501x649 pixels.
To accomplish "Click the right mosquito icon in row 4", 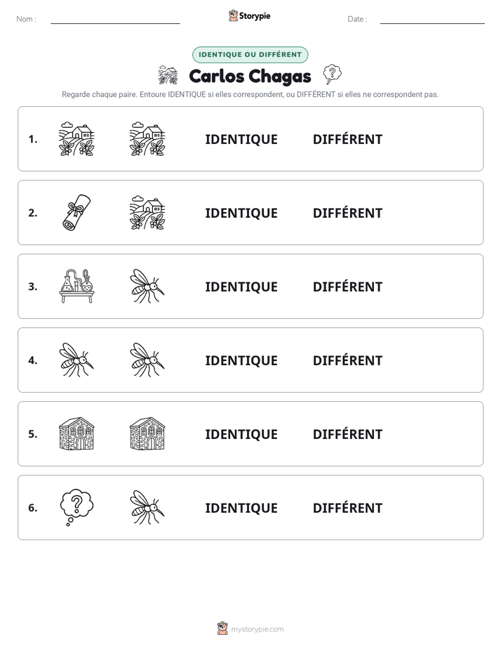I will click(x=147, y=360).
